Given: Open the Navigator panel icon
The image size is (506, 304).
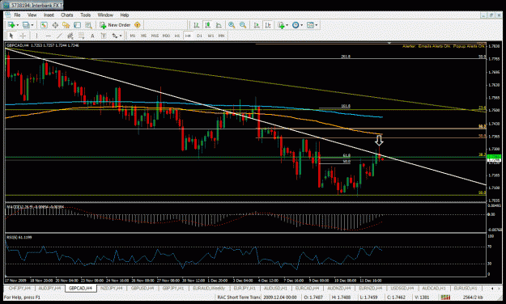Looking at the screenshot, I should 66,25.
